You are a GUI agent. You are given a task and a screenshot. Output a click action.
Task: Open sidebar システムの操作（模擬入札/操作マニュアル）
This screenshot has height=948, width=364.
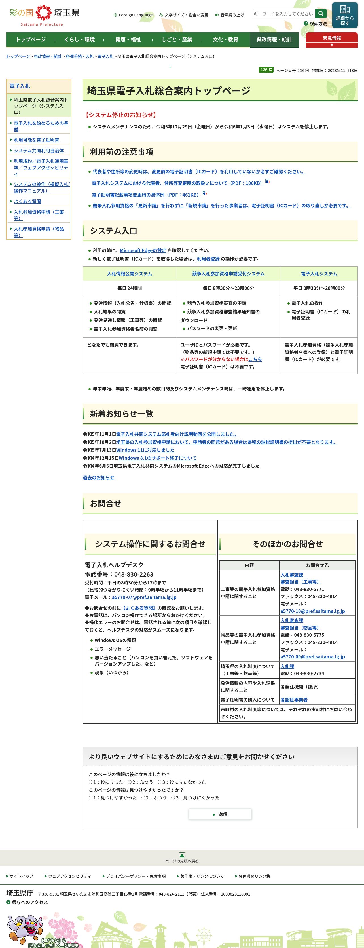42,188
